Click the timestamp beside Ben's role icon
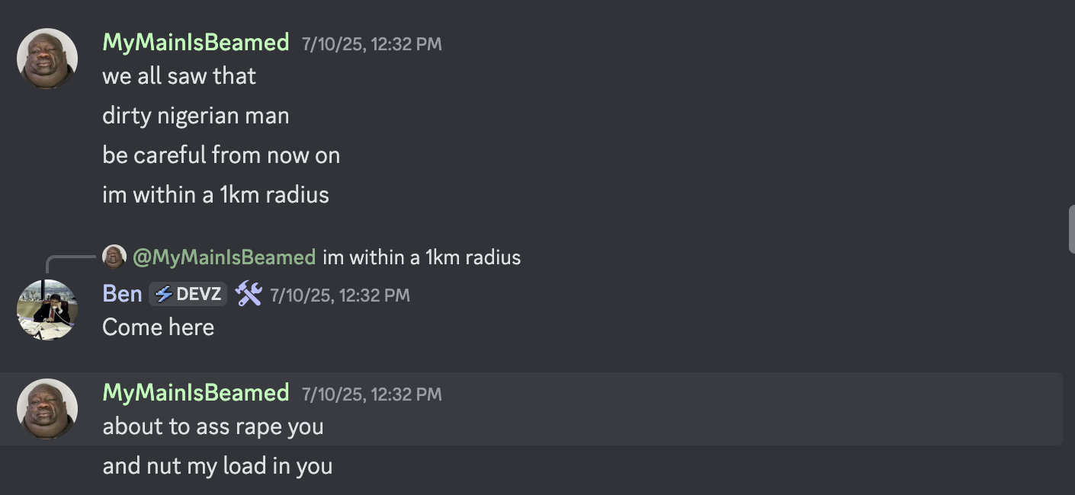Viewport: 1075px width, 495px height. click(x=340, y=295)
